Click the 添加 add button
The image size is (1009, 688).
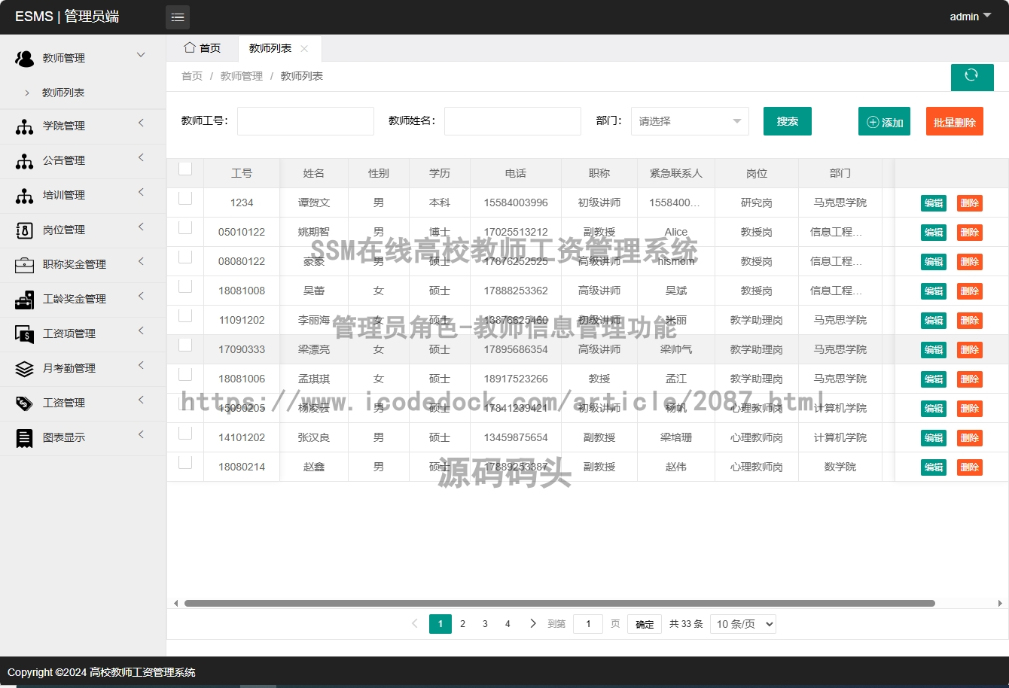(x=885, y=122)
